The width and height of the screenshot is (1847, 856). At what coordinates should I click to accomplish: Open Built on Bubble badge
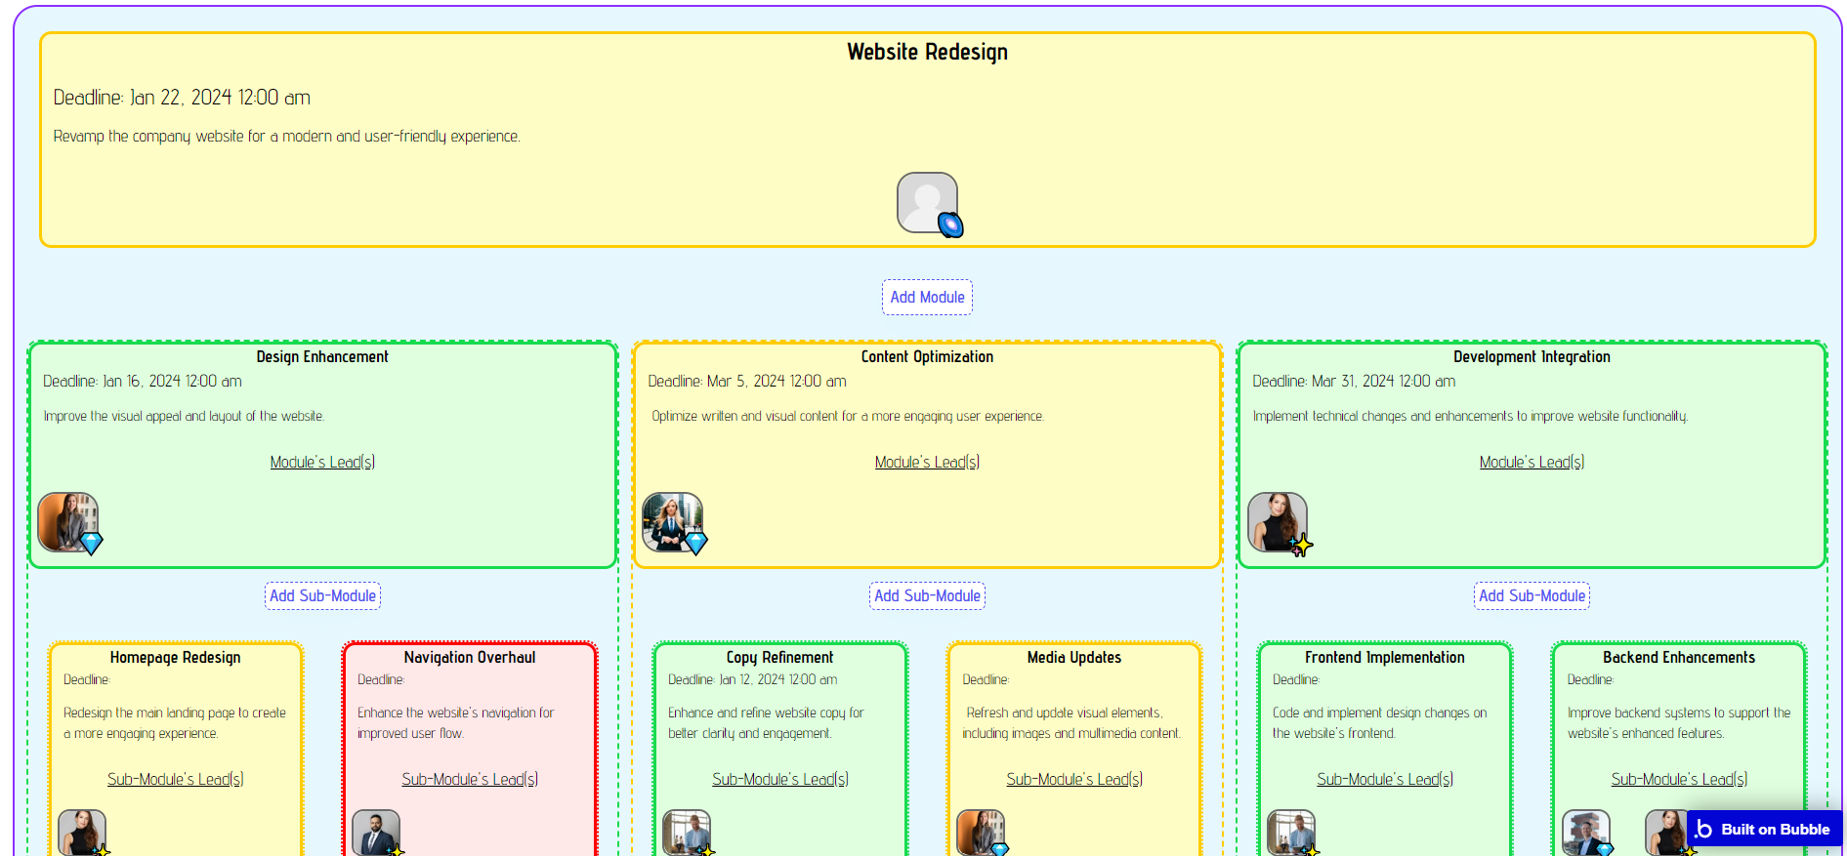1764,829
